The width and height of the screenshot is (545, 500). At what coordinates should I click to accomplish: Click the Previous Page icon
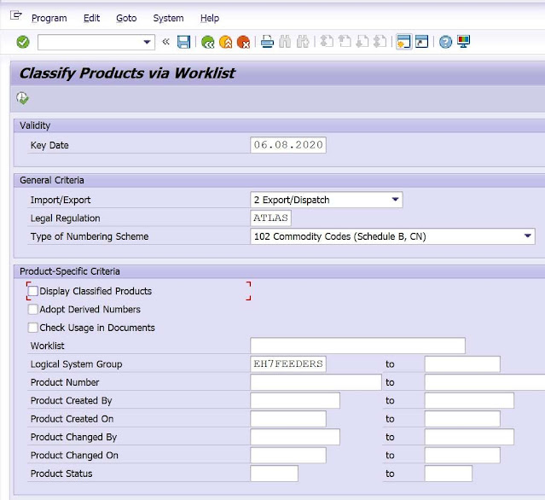coord(345,42)
